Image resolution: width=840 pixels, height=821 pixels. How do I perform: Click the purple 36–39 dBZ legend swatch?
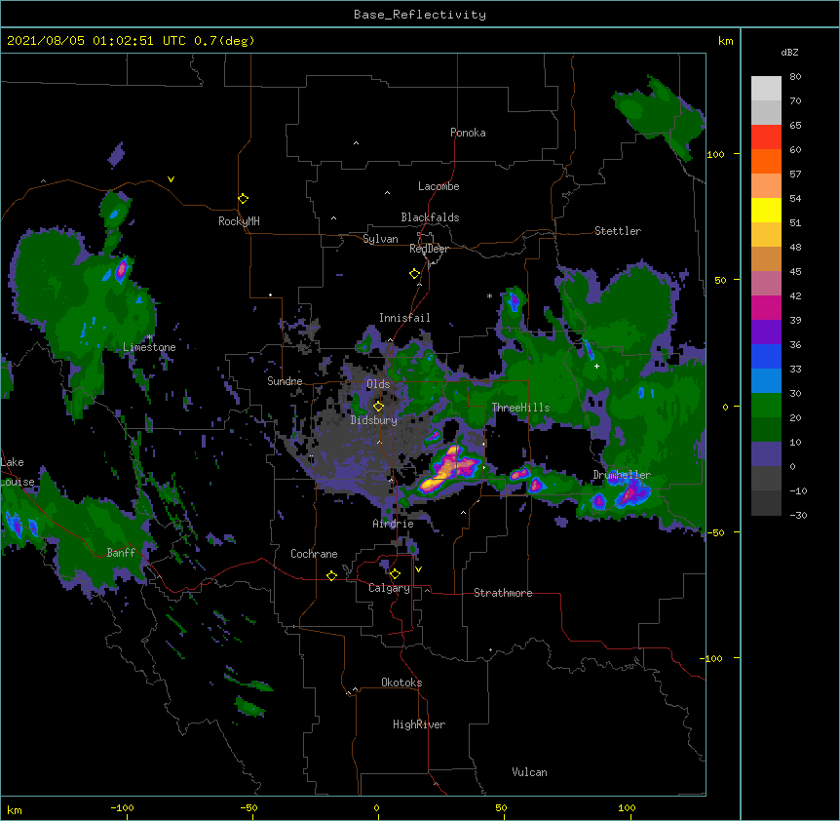pos(766,332)
